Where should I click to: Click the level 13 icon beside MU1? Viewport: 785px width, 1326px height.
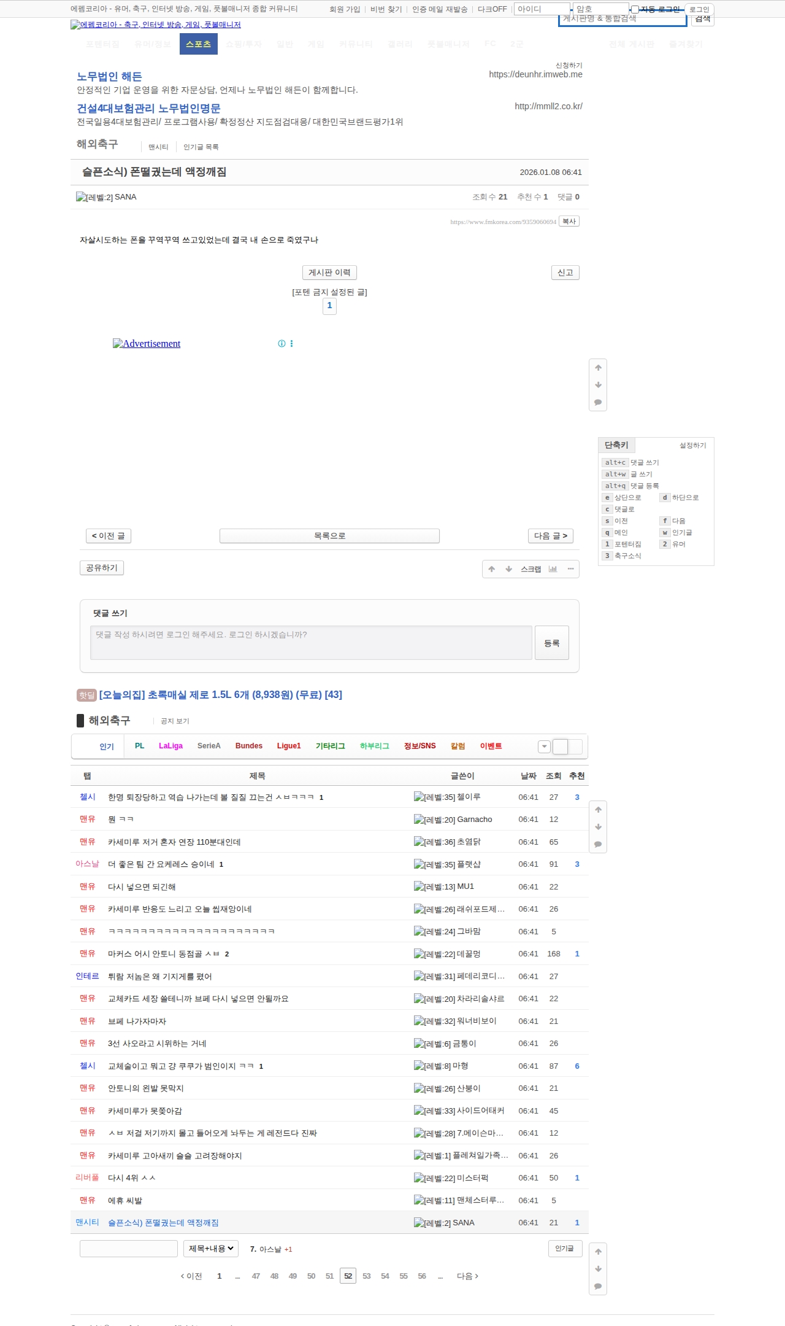[x=434, y=886]
